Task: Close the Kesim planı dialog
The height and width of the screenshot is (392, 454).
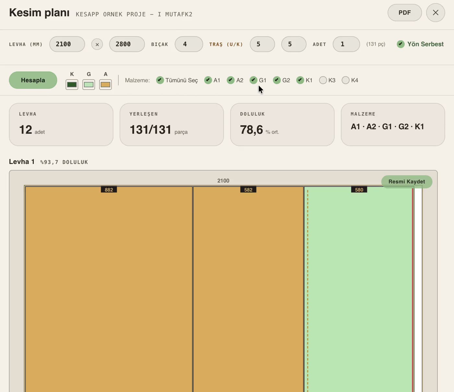Action: click(436, 13)
